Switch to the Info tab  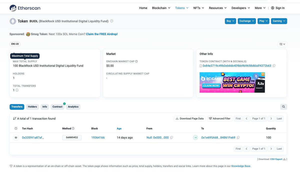coord(45,107)
